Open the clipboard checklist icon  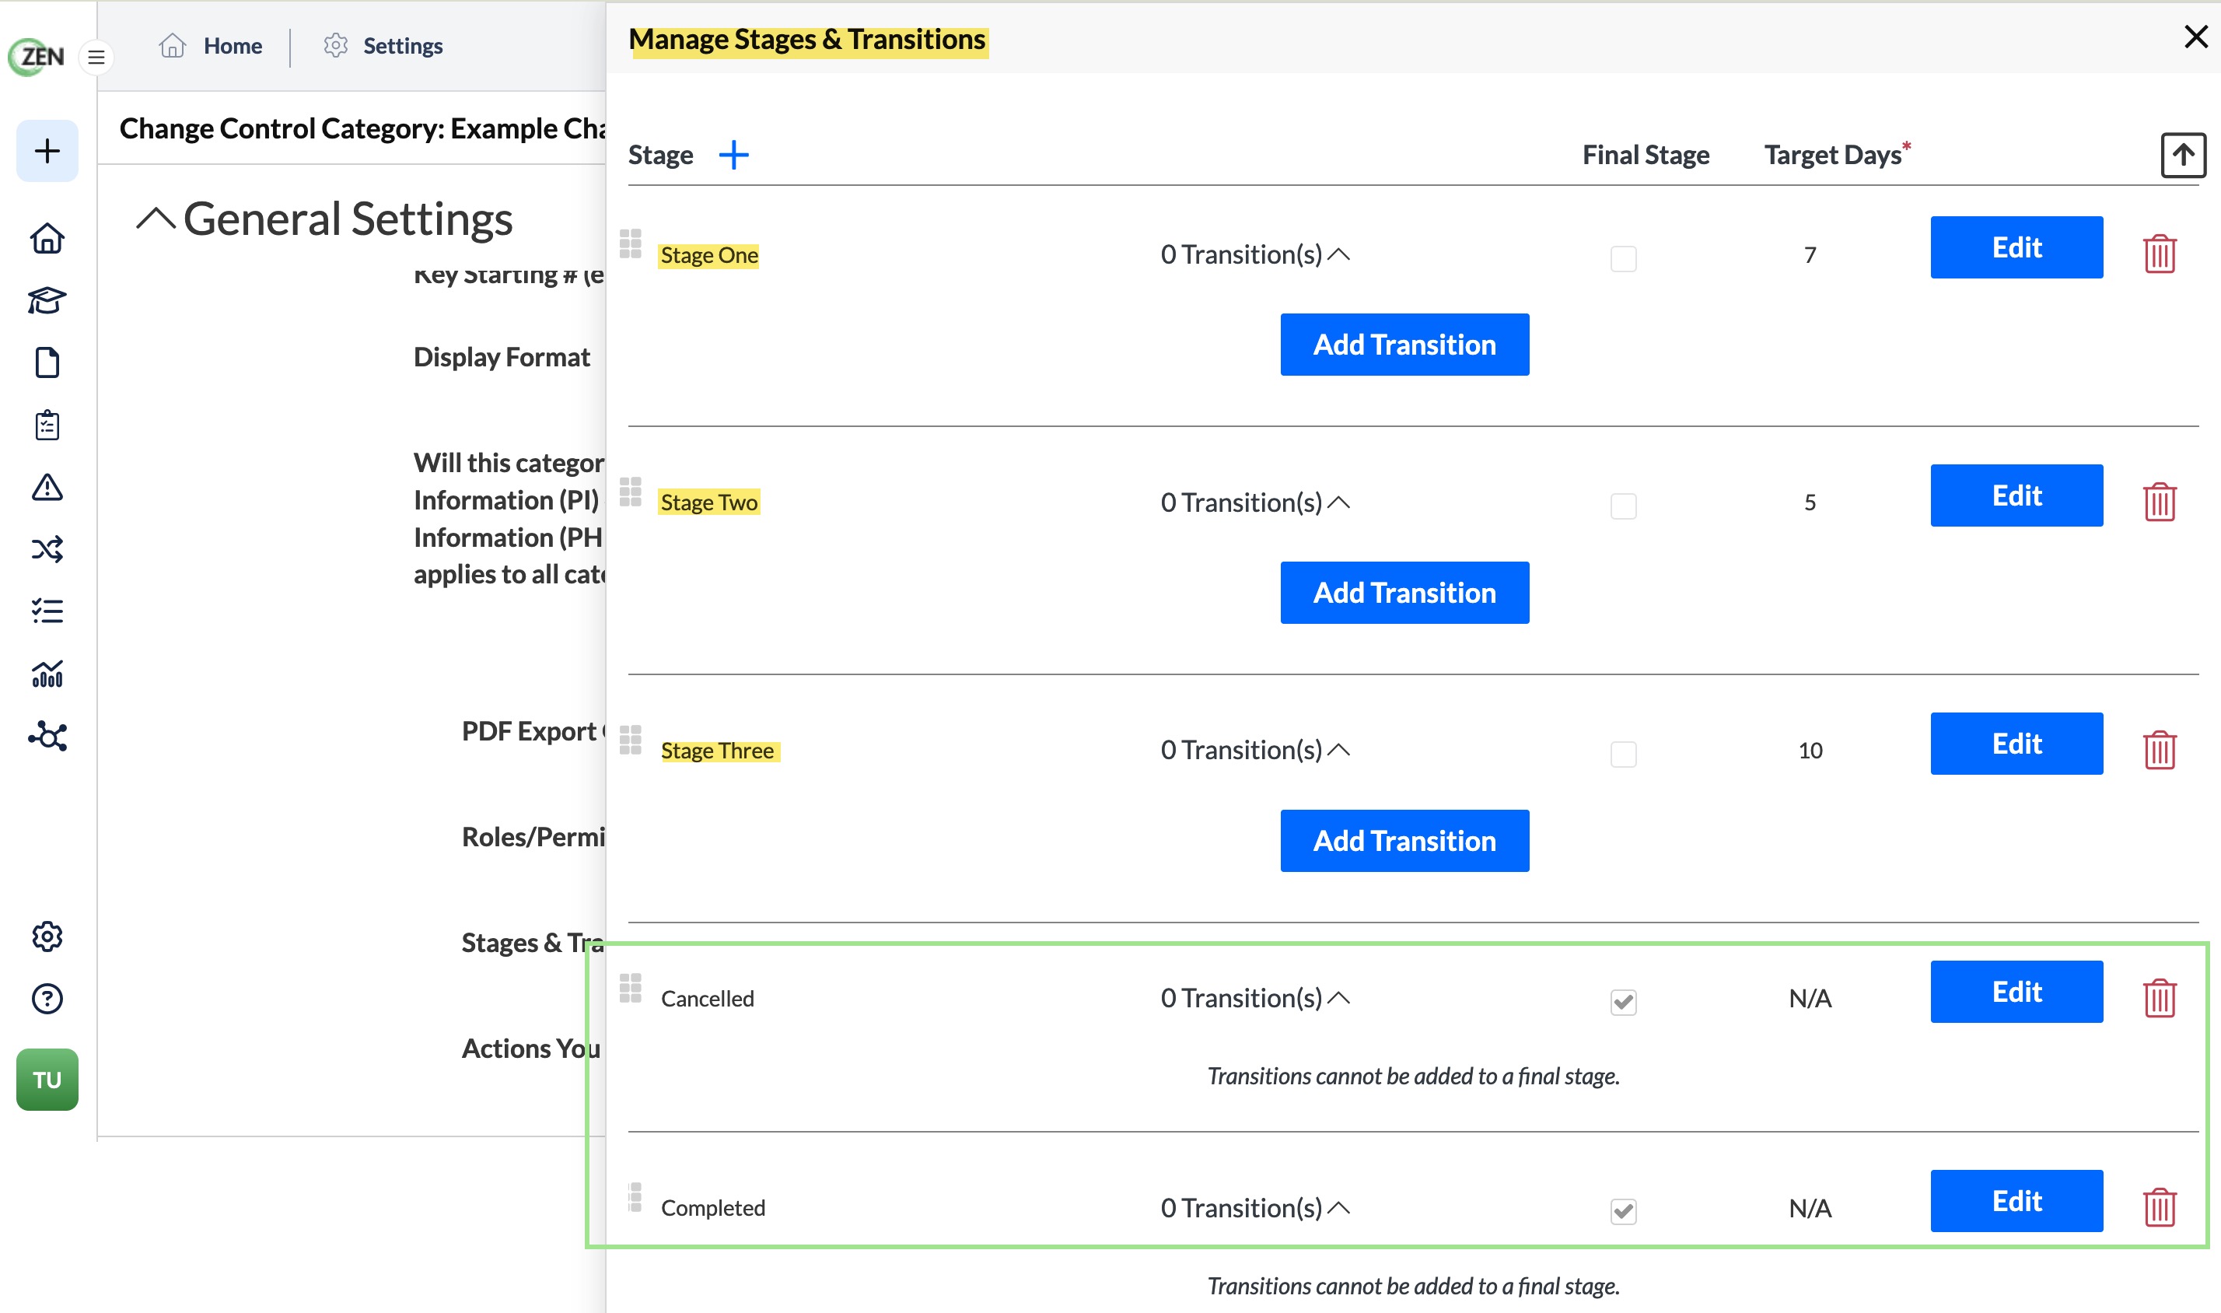click(x=47, y=425)
